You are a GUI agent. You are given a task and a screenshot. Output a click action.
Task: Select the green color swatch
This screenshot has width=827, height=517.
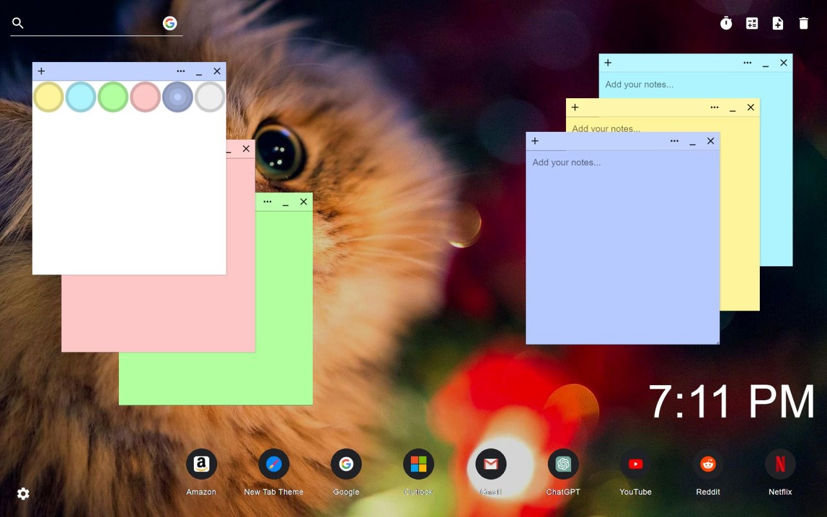pos(113,97)
